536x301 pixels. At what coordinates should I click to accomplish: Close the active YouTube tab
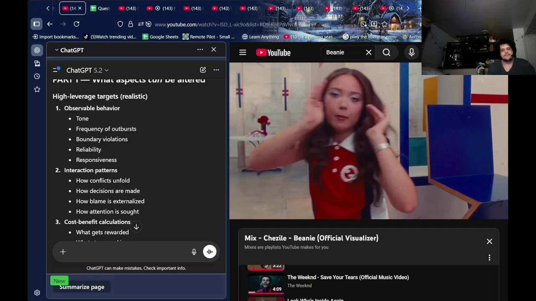pyautogui.click(x=80, y=8)
